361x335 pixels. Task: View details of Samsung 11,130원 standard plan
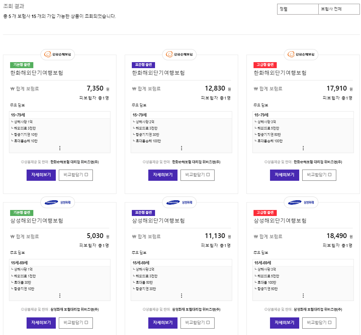(x=163, y=323)
